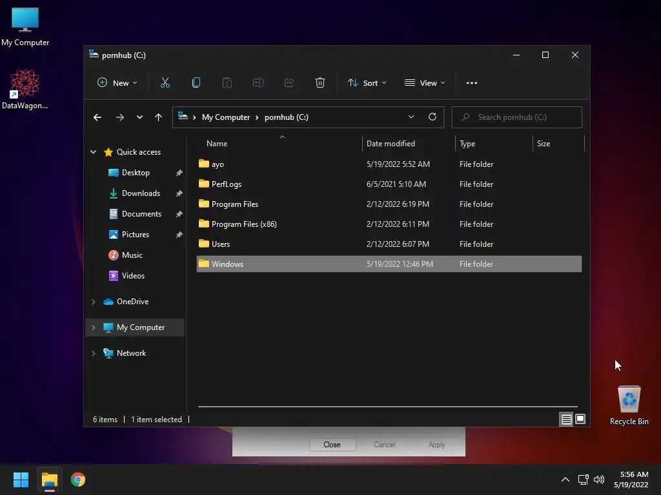
Task: Click File Explorer on the taskbar
Action: point(50,480)
